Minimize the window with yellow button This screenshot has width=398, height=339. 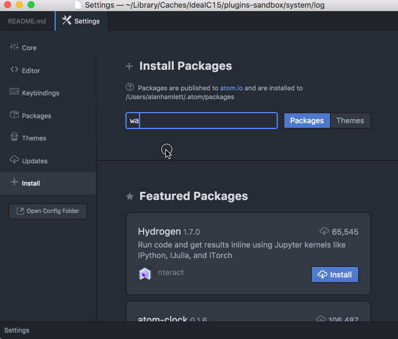19,5
